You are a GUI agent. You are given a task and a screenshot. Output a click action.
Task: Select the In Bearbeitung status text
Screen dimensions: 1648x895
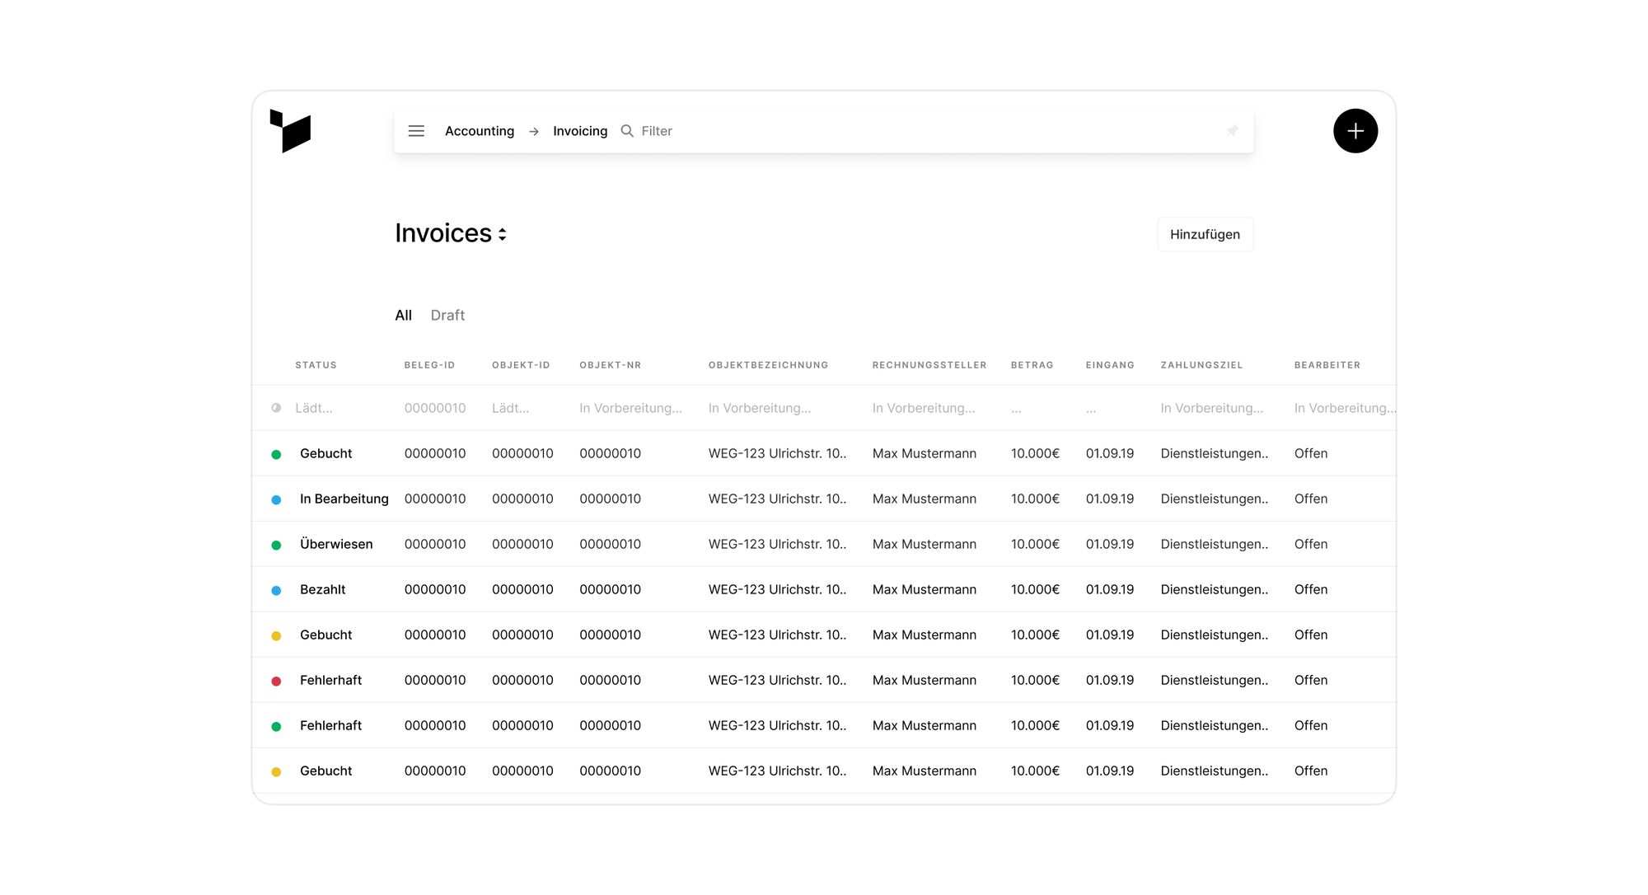344,499
